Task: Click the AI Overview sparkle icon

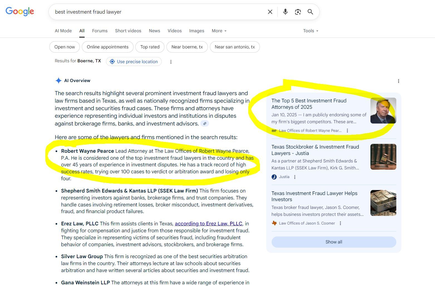Action: click(58, 80)
